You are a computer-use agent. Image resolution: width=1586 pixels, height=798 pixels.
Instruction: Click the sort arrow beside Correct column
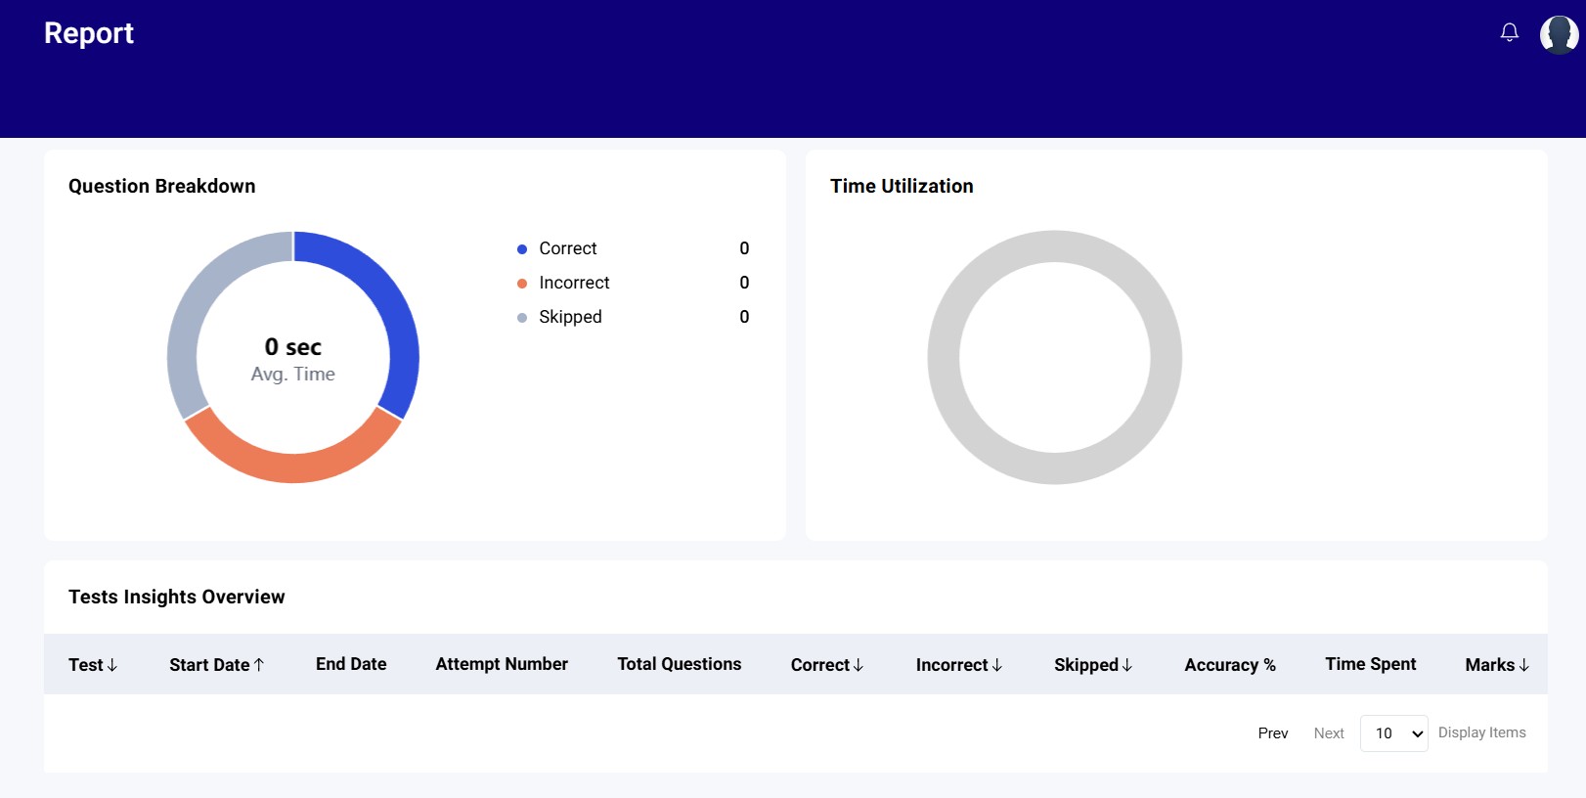(859, 665)
